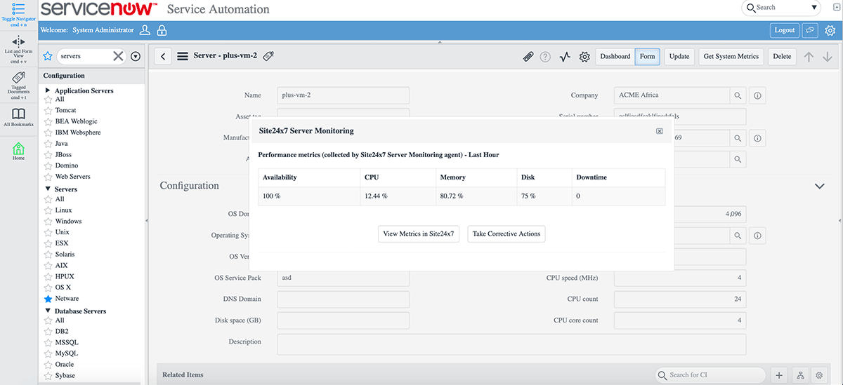Click the Search for CI field

click(x=710, y=375)
